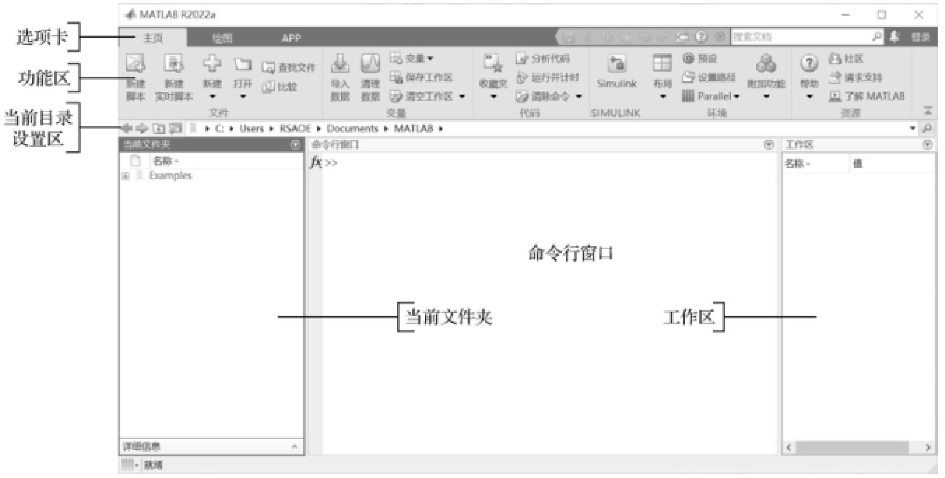Click 清空工作区 to clear variables
Image resolution: width=945 pixels, height=478 pixels.
click(422, 96)
